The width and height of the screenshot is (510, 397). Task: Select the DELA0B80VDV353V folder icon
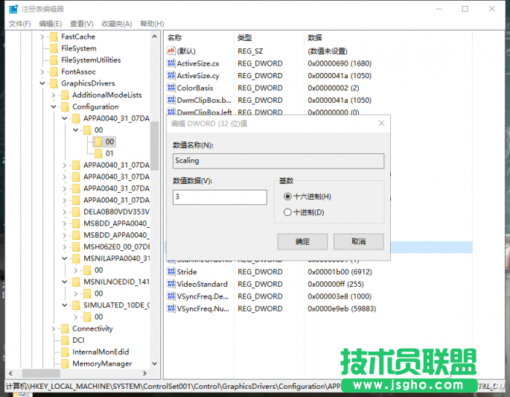pos(76,212)
